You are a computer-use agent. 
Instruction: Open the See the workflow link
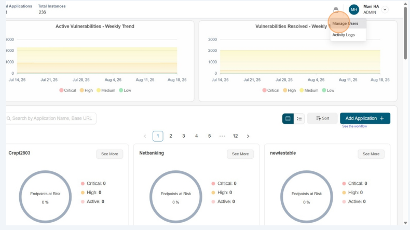[354, 126]
